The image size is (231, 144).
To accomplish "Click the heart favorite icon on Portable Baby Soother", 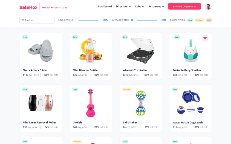I will (x=205, y=38).
